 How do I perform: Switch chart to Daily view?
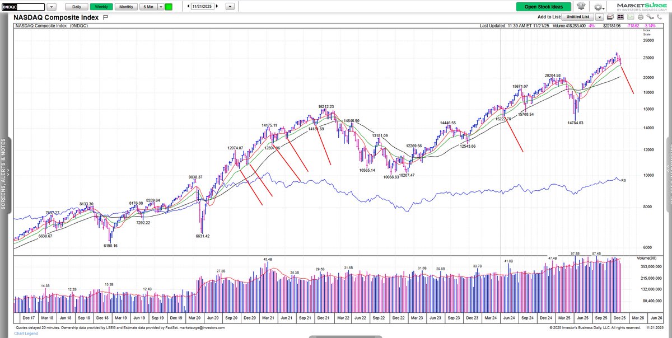tap(76, 6)
